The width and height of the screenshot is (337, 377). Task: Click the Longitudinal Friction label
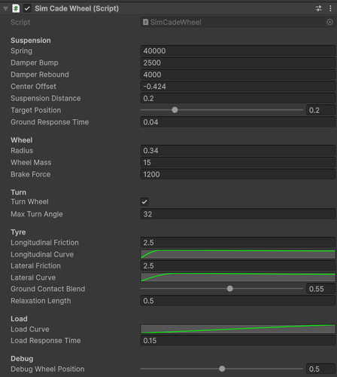(x=44, y=243)
